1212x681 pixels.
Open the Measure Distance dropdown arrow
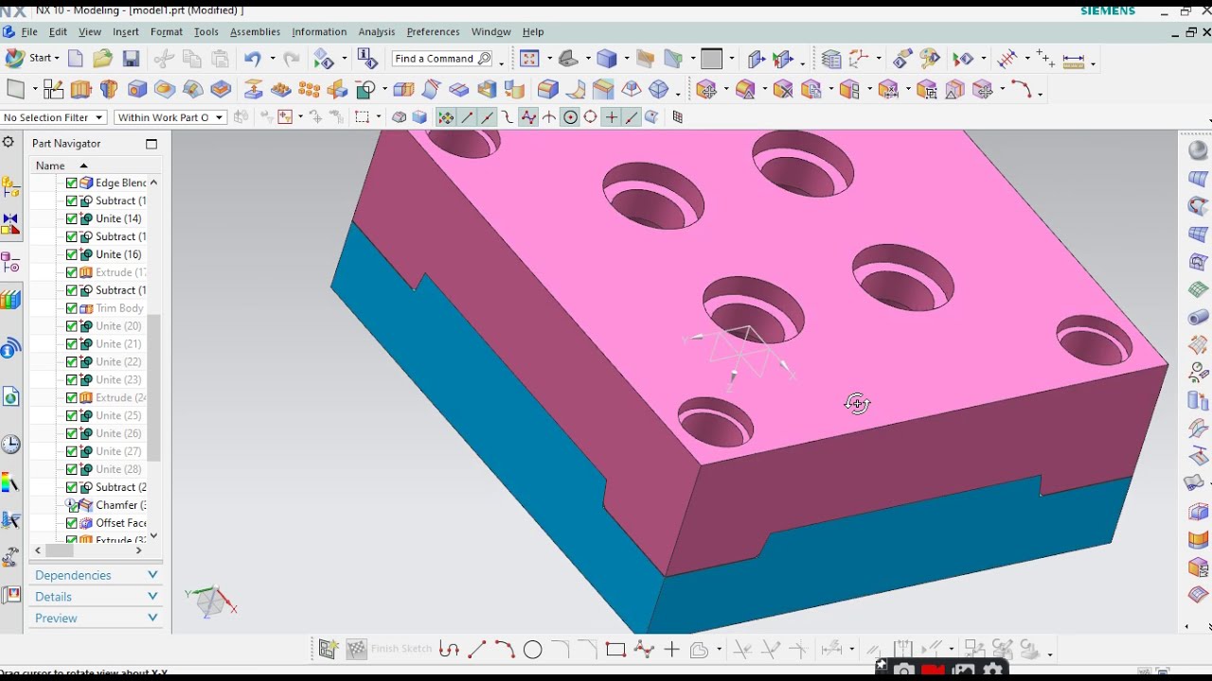pyautogui.click(x=1093, y=63)
